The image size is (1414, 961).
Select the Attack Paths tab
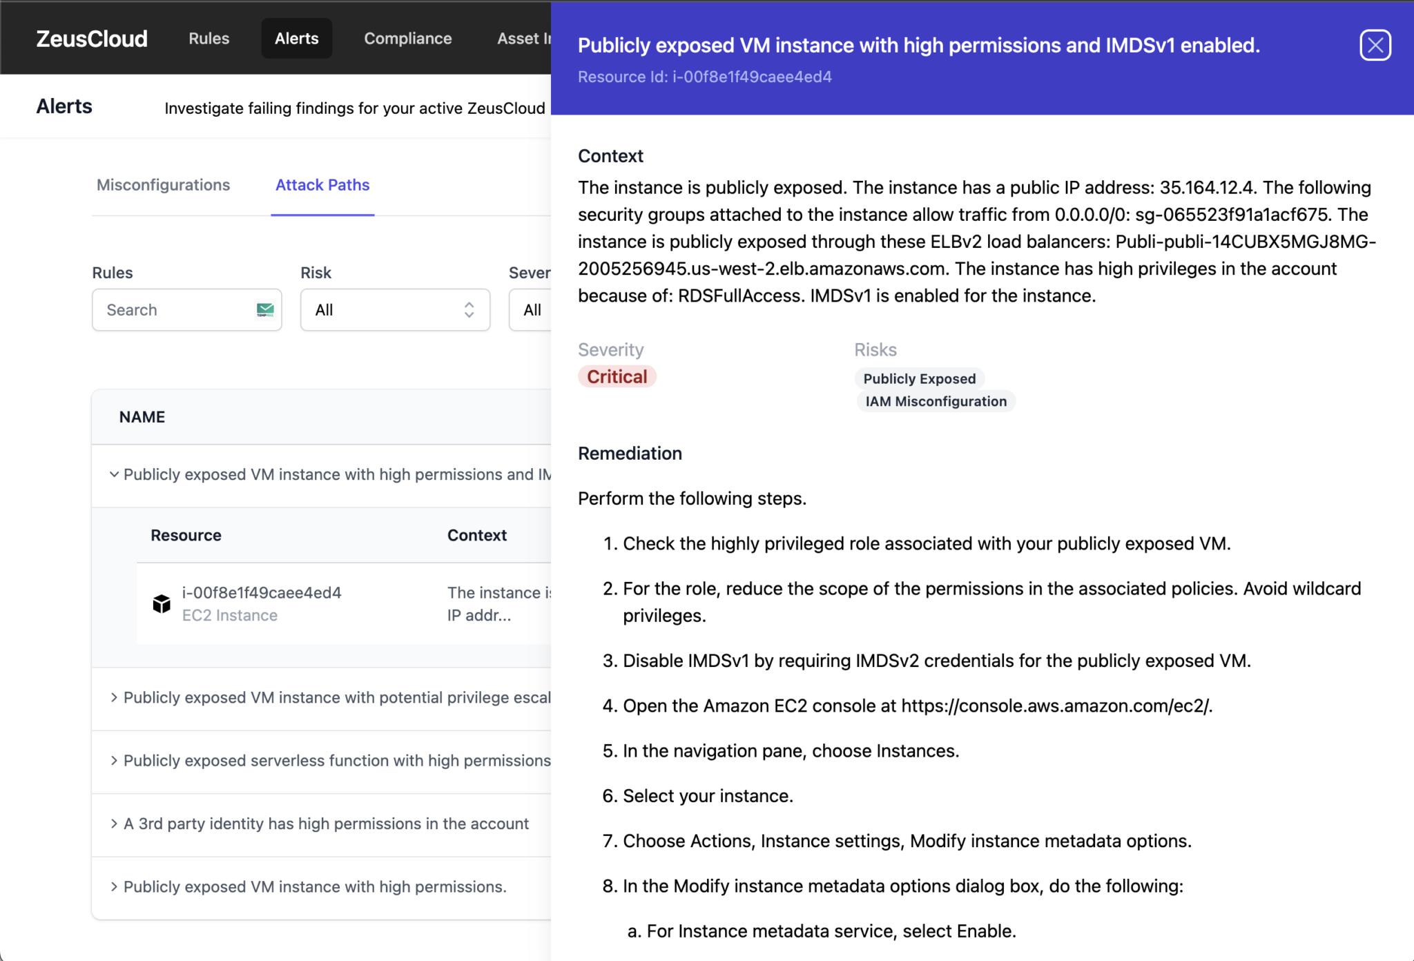coord(322,184)
